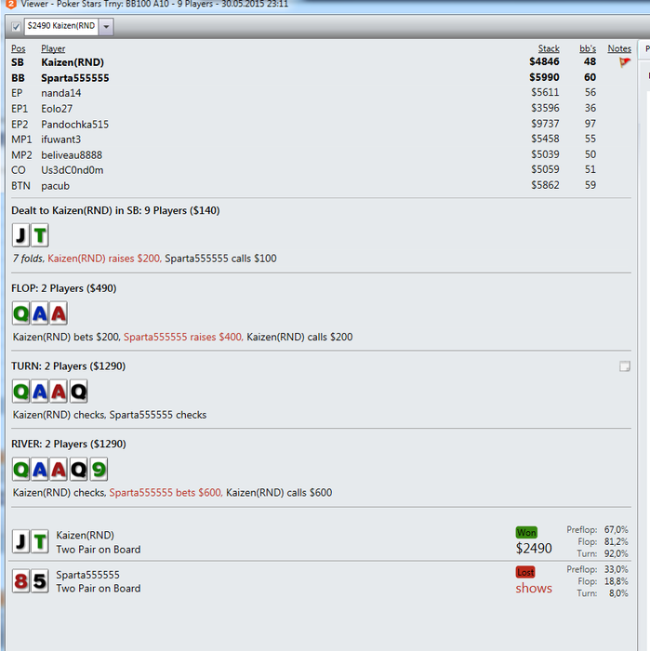
Task: Click the $3596 stack value for Eolo27
Action: [545, 108]
